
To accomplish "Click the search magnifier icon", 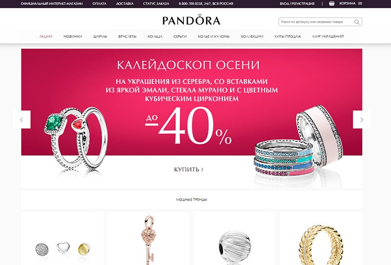I will tap(357, 22).
